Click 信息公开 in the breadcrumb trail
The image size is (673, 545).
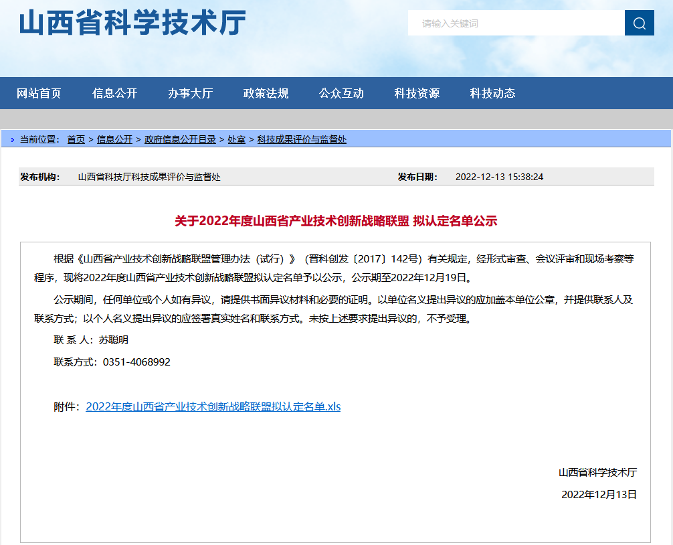coord(114,139)
